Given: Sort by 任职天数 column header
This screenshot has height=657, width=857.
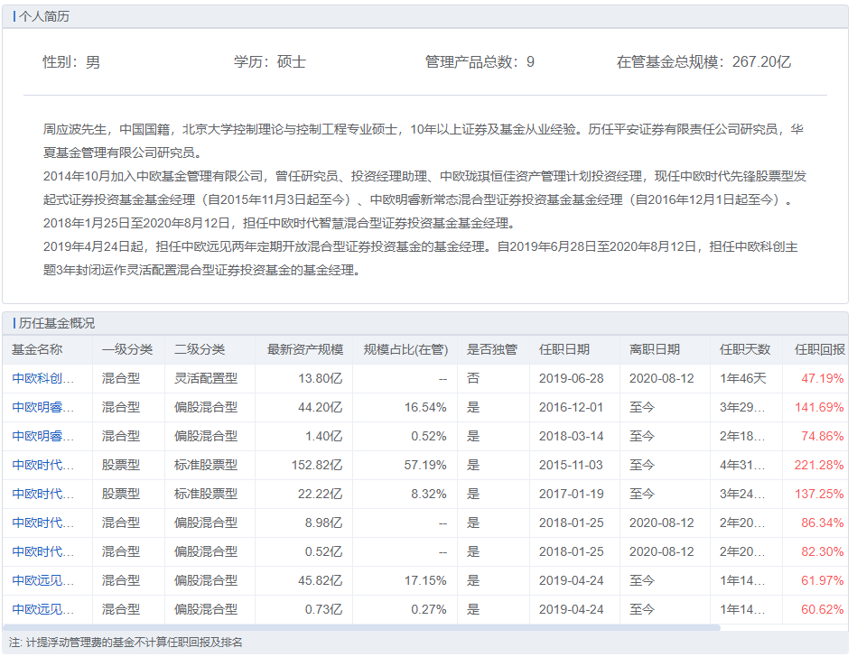Looking at the screenshot, I should (x=745, y=349).
